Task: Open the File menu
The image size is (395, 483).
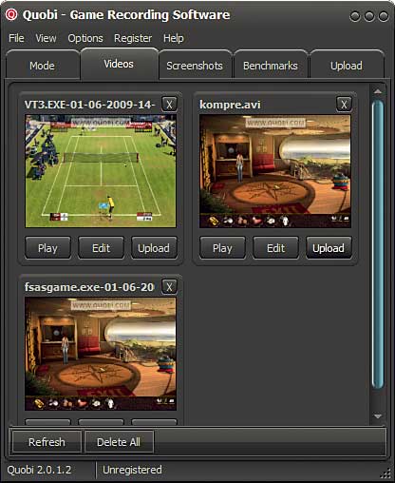Action: [x=16, y=38]
